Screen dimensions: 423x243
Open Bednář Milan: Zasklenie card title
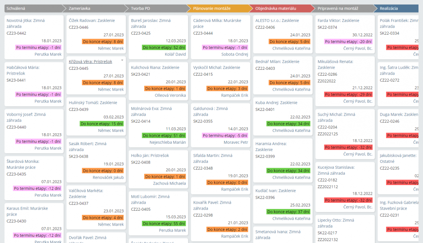[x=277, y=61]
